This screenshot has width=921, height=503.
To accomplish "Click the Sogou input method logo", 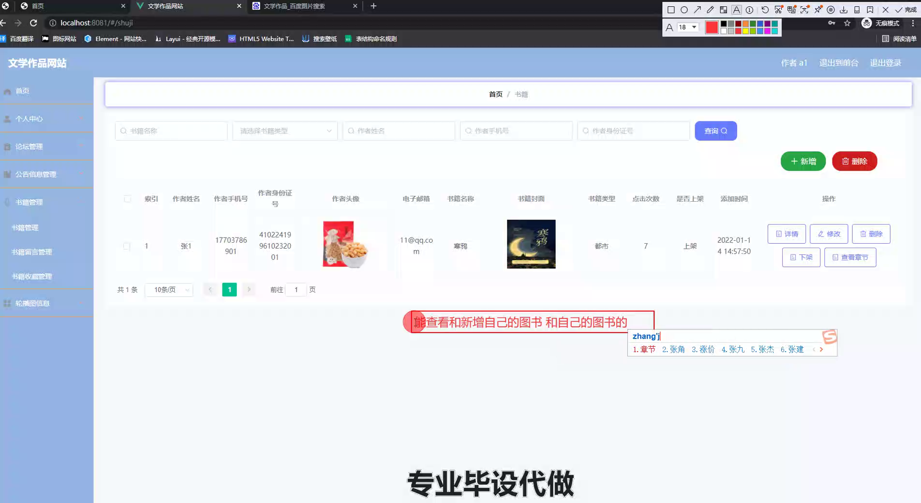I will (829, 337).
